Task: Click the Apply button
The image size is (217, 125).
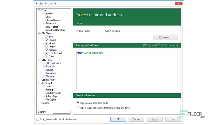Action: tap(155, 119)
